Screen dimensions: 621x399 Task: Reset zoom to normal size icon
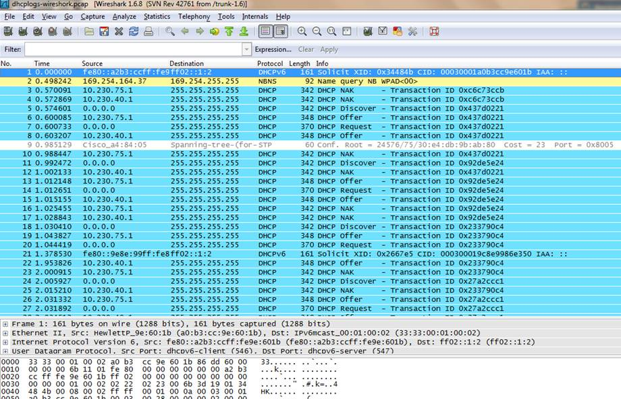pyautogui.click(x=332, y=31)
